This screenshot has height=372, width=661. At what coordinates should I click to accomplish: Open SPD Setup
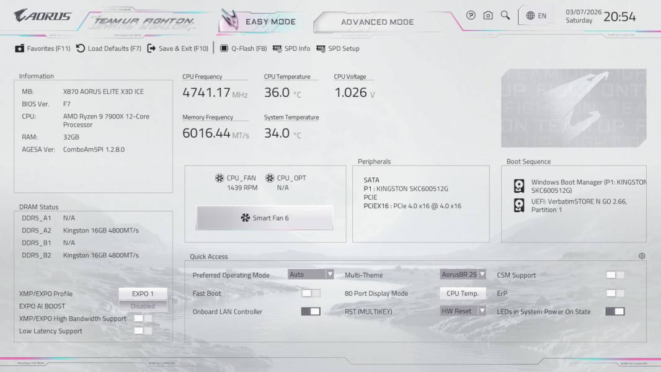339,48
